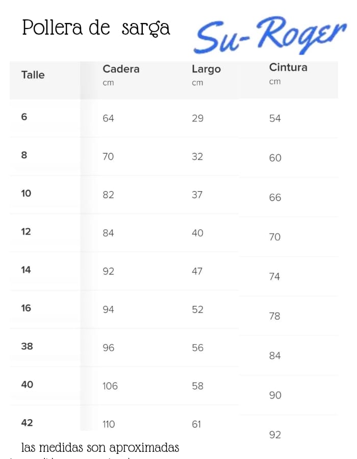Choose size 12 row label
Screen dimensions: 357x459
(26, 232)
